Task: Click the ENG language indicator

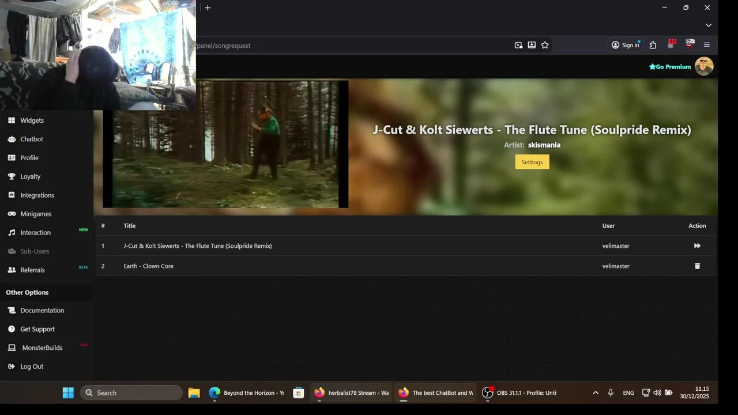Action: coord(628,393)
